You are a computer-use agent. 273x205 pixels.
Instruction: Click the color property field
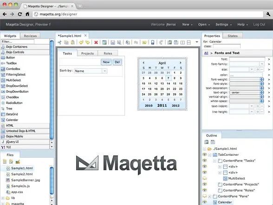point(246,75)
